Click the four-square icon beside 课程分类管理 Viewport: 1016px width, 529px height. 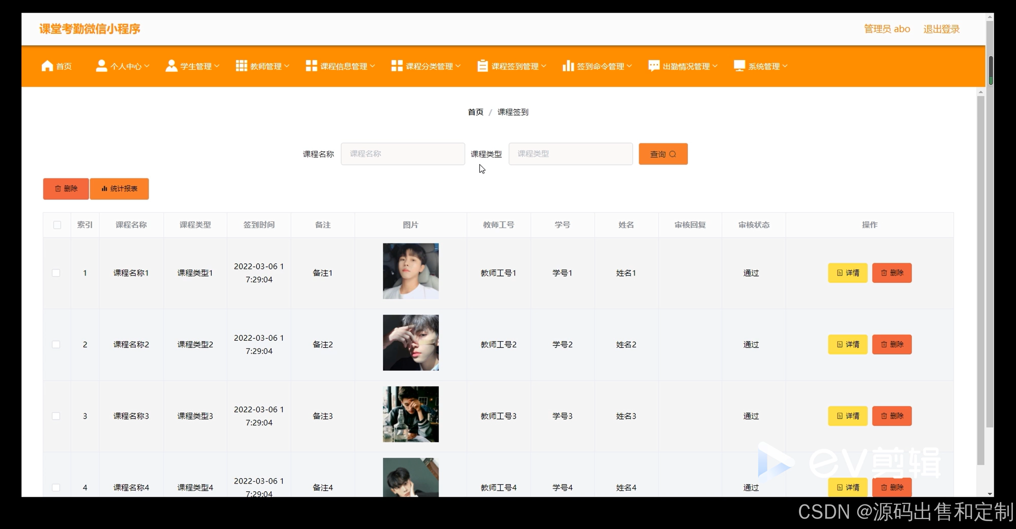tap(397, 66)
